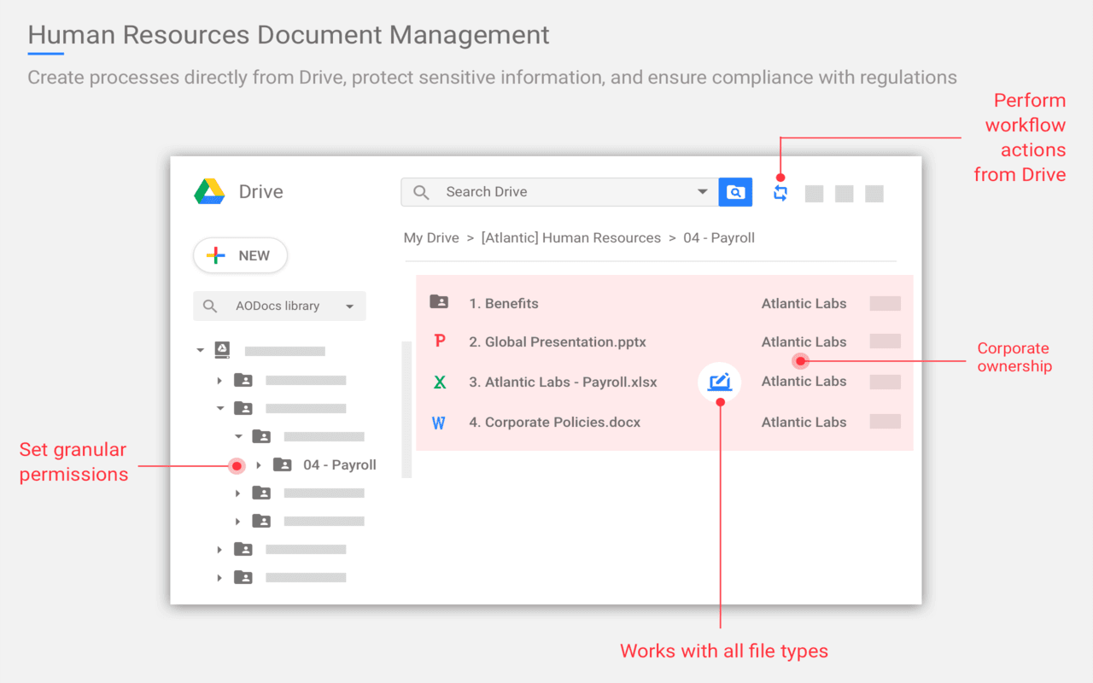Viewport: 1093px width, 683px height.
Task: Click the PowerPoint icon for Global Presentation.pptx
Action: 440,341
